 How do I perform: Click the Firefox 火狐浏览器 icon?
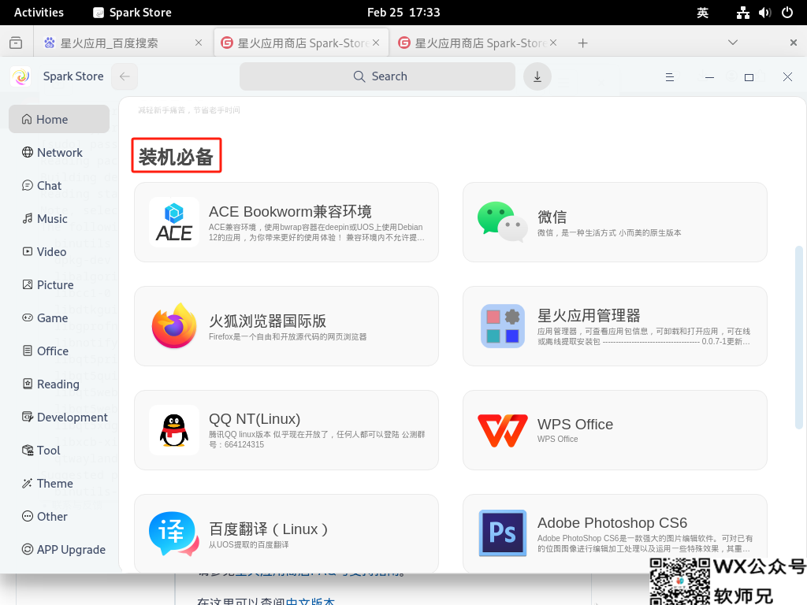pyautogui.click(x=174, y=326)
